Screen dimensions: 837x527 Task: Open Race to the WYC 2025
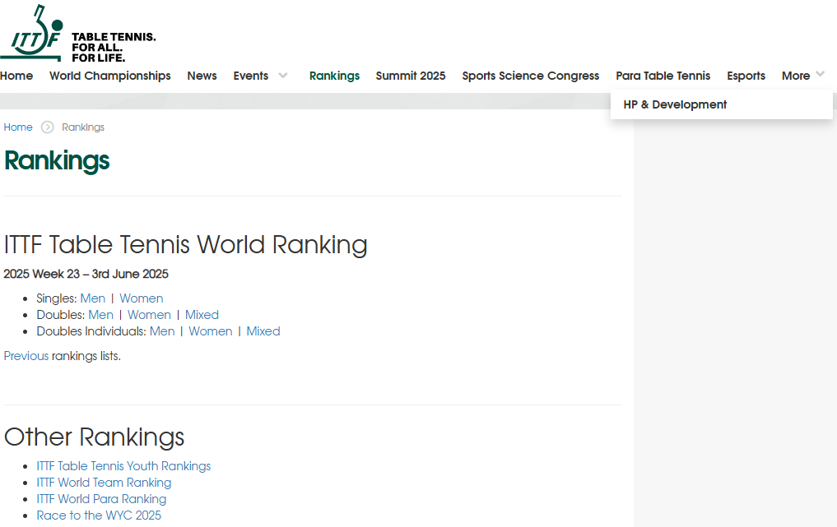[99, 515]
